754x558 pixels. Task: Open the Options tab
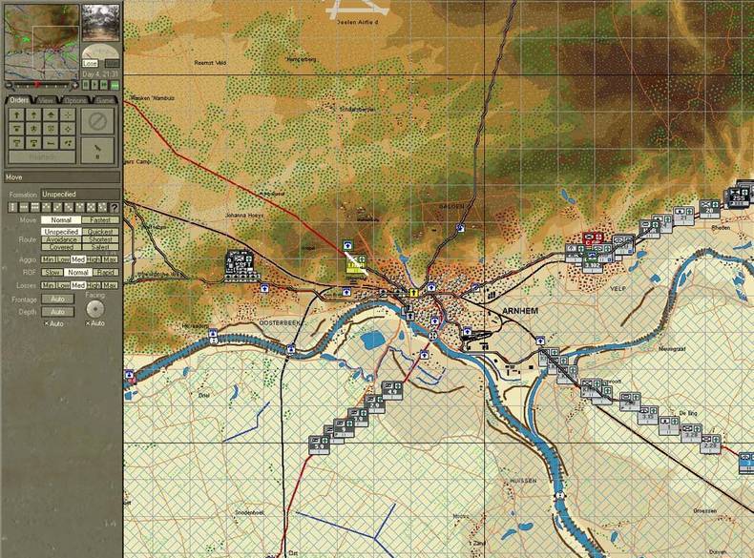76,99
